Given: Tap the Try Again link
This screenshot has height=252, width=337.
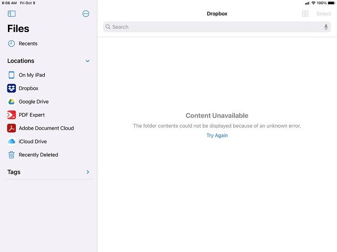Looking at the screenshot, I should click(217, 135).
